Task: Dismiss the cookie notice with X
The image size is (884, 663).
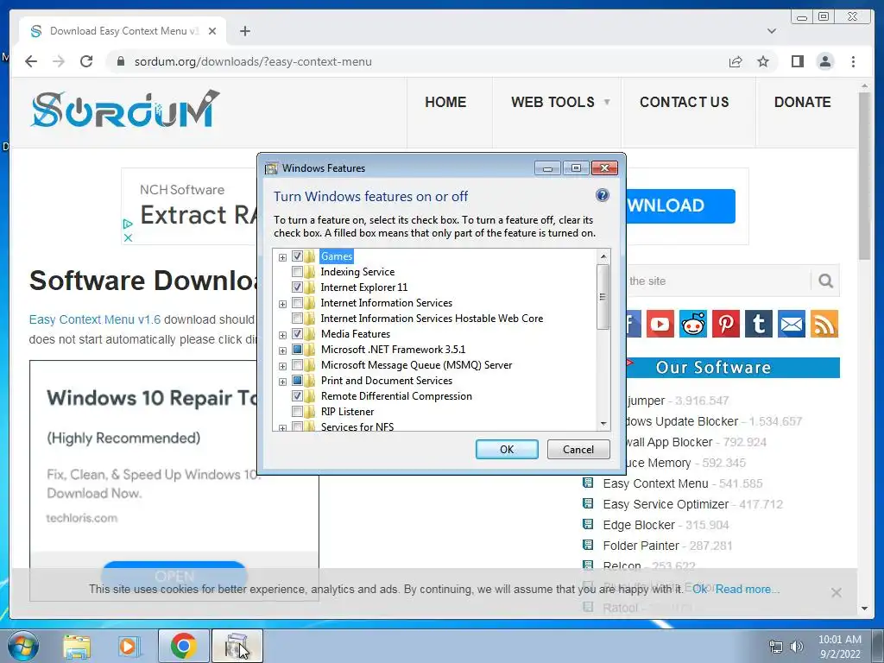Action: pos(836,592)
